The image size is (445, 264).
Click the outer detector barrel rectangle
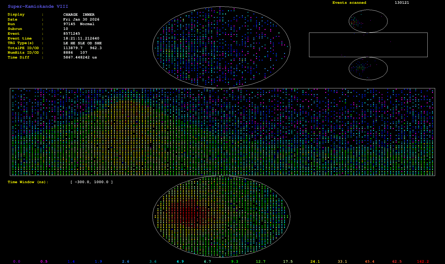point(368,45)
